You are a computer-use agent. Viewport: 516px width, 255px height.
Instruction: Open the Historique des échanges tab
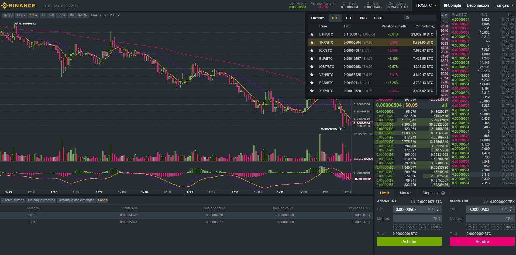[x=76, y=200]
